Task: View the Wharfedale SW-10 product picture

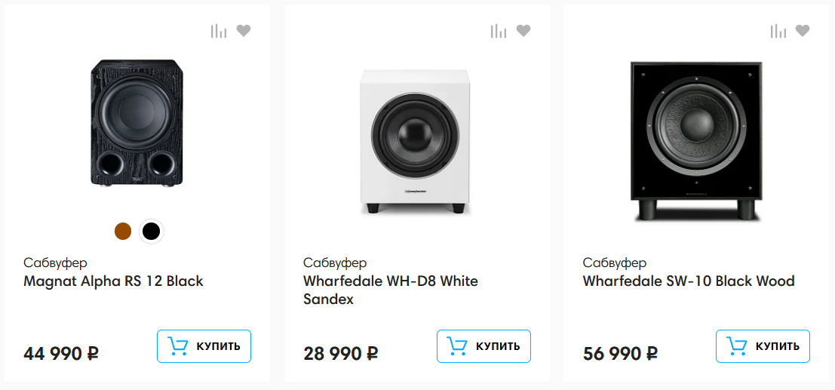Action: tap(695, 141)
